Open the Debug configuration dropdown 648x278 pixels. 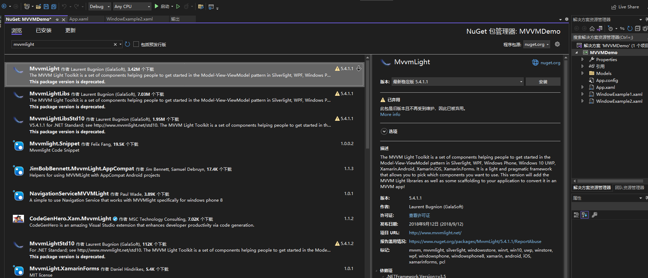click(100, 6)
